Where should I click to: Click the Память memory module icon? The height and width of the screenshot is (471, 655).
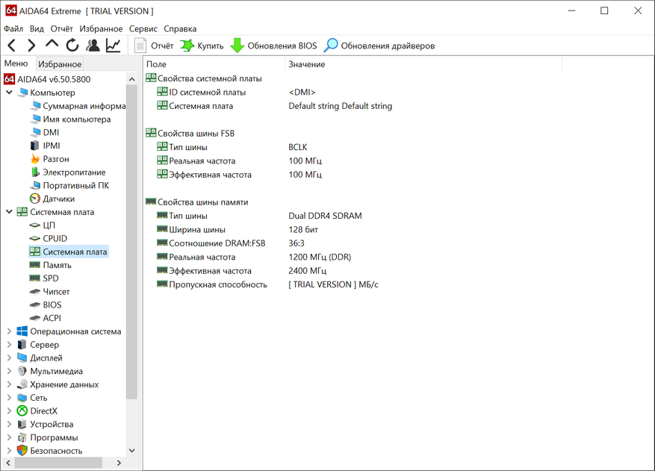[35, 265]
